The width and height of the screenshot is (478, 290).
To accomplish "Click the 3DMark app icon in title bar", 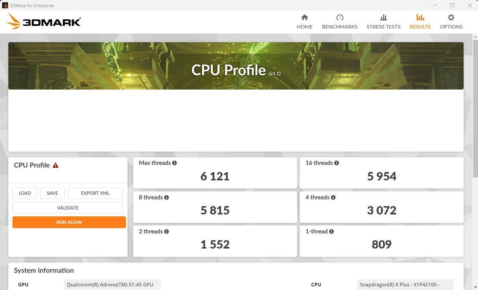I will pos(5,6).
